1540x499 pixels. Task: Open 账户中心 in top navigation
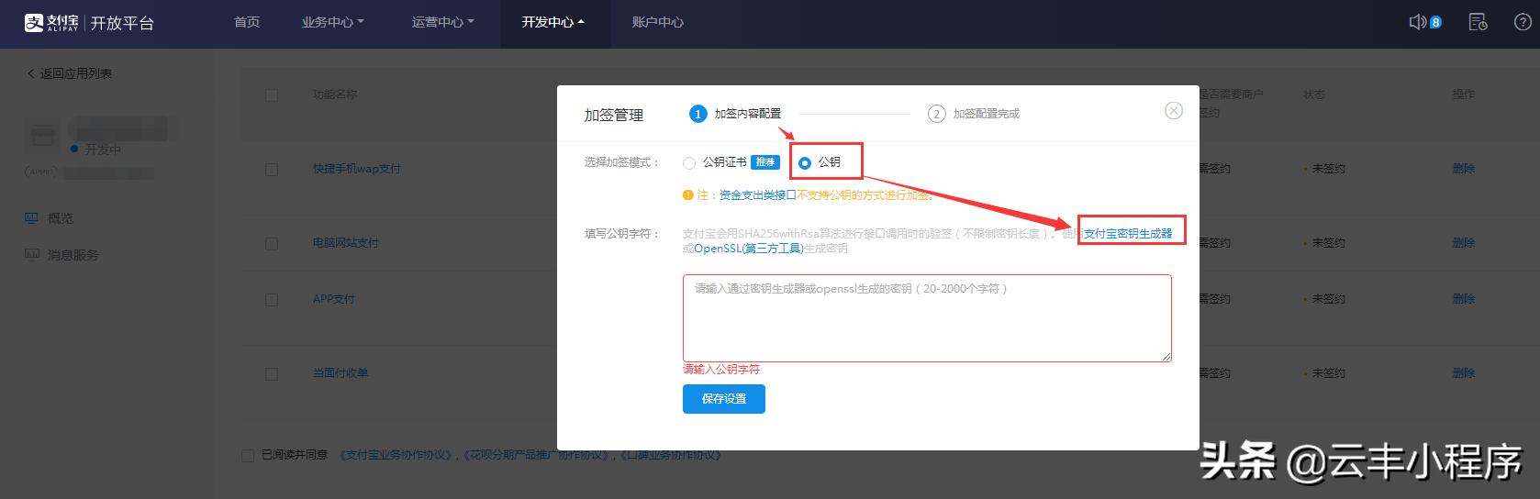pos(658,22)
